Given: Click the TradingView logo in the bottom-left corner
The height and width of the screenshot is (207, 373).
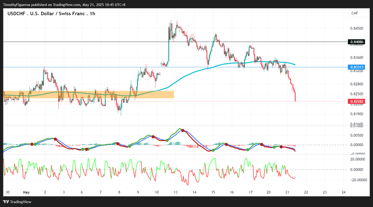Looking at the screenshot, I should pyautogui.click(x=17, y=202).
